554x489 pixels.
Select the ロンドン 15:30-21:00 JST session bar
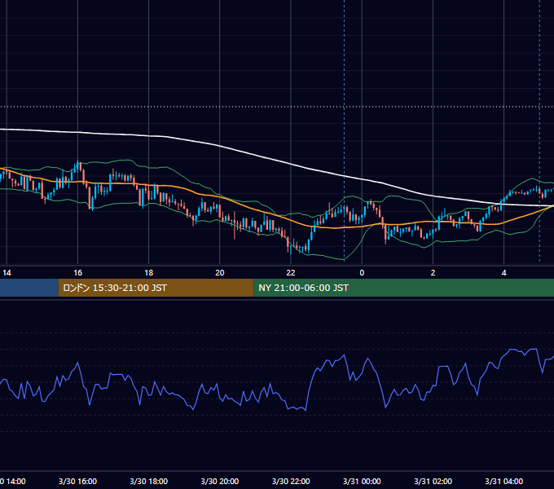point(156,288)
